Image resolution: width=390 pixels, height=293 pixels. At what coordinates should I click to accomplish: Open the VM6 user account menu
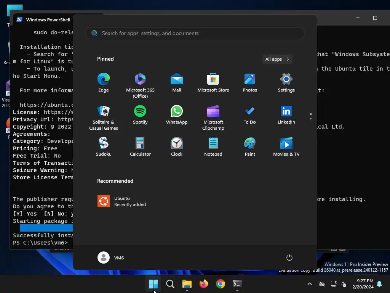tap(111, 258)
